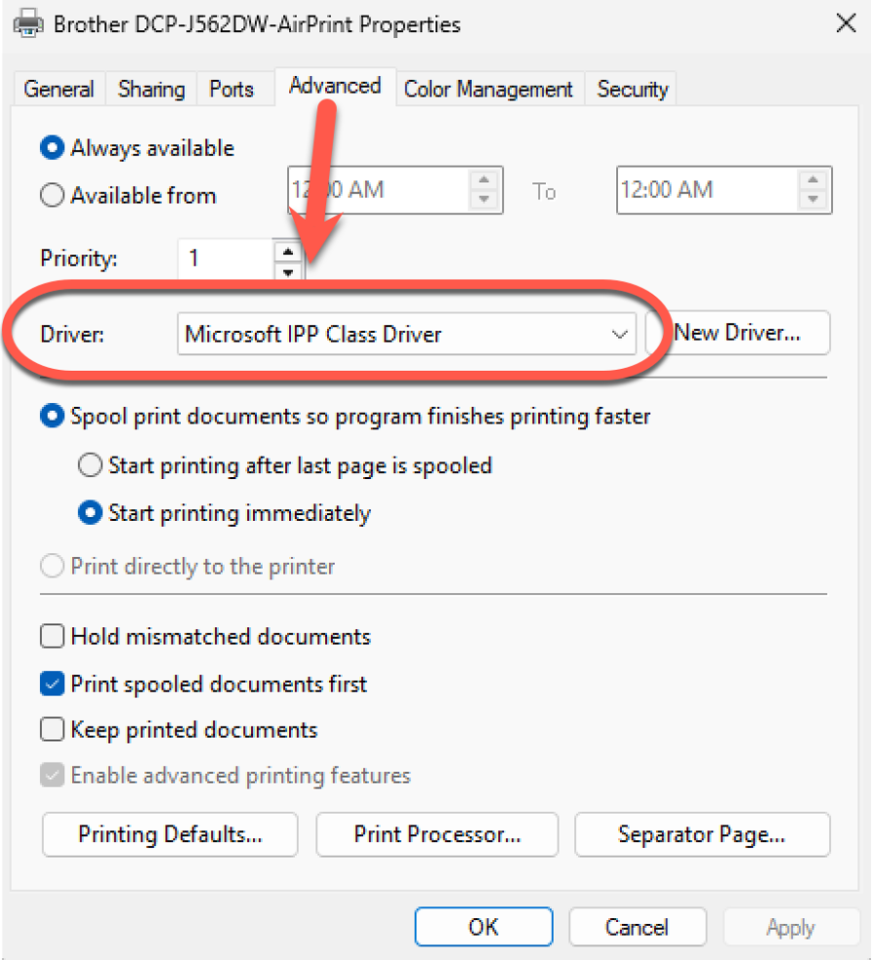Open the Driver dropdown list

619,335
